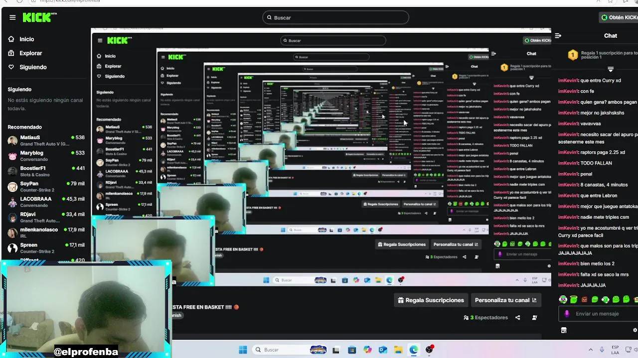Open Copilot from the taskbar
Image resolution: width=638 pixels, height=358 pixels.
click(367, 350)
